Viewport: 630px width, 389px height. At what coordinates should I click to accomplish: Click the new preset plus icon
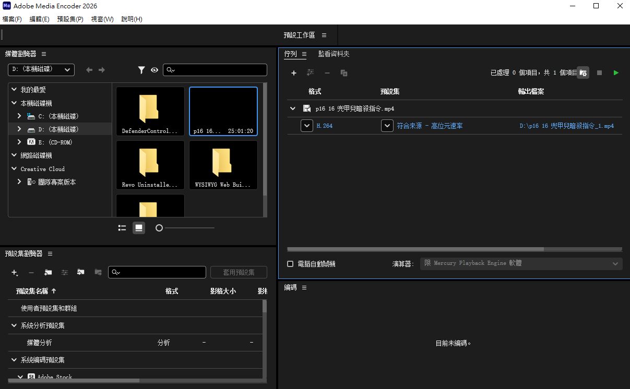pyautogui.click(x=15, y=272)
